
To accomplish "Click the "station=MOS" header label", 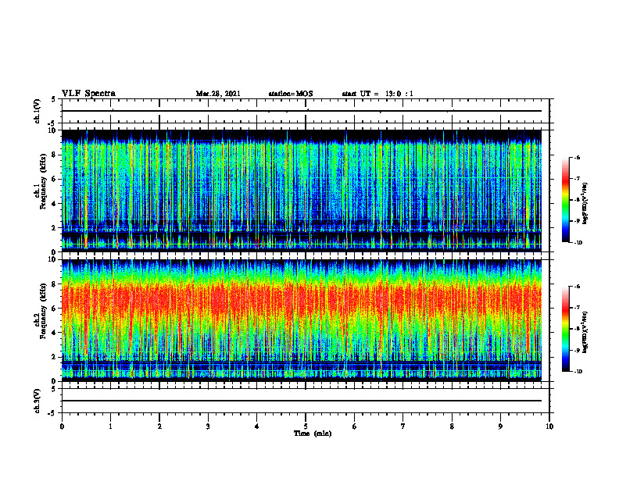I will (x=291, y=94).
